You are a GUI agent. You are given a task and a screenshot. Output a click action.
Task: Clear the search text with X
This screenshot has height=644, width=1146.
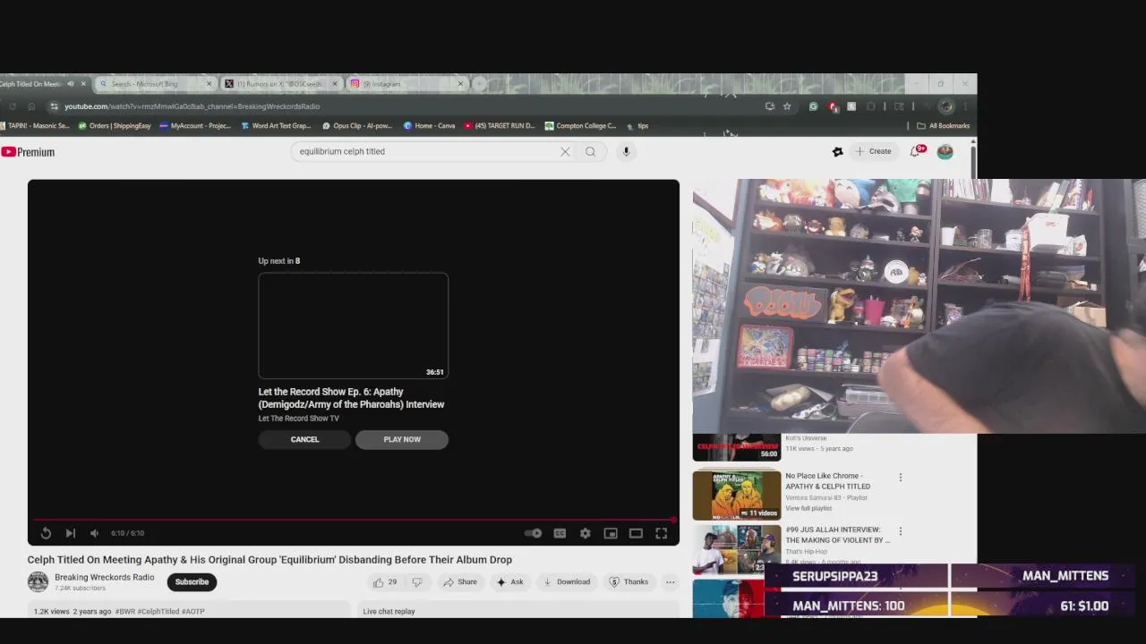565,152
